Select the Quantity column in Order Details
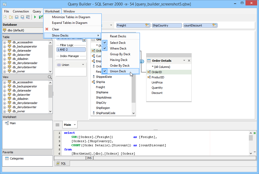The height and width of the screenshot is (174, 259). click(x=157, y=88)
